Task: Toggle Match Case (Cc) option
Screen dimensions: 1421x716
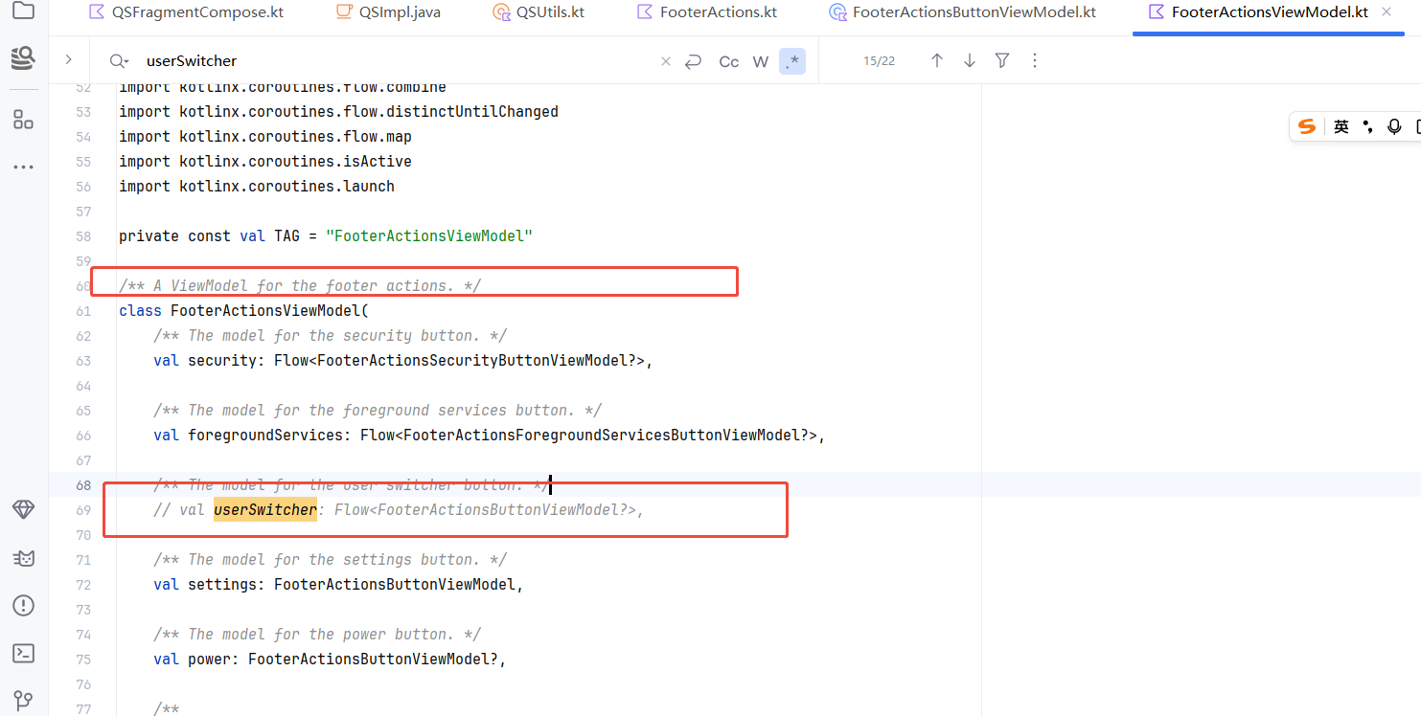Action: (729, 61)
